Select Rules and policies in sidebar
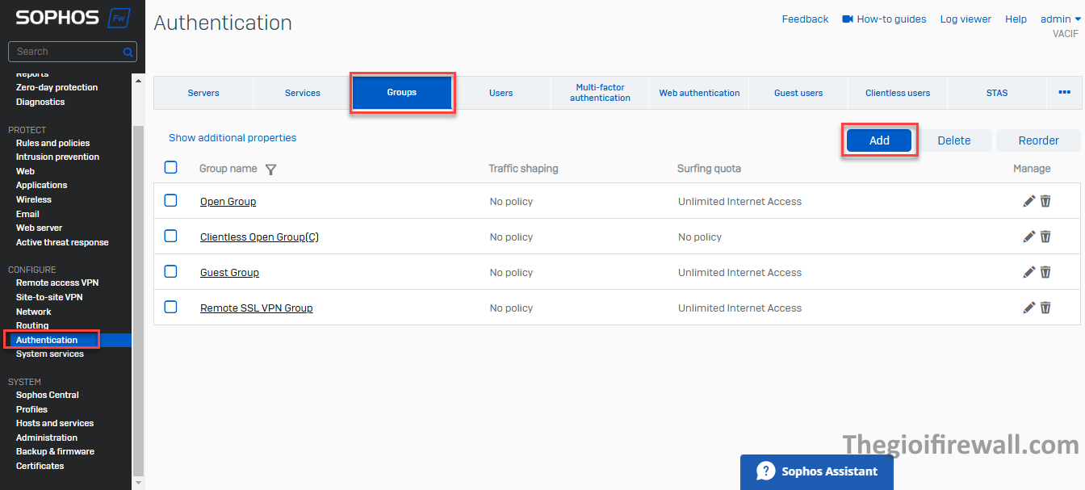 pos(52,143)
